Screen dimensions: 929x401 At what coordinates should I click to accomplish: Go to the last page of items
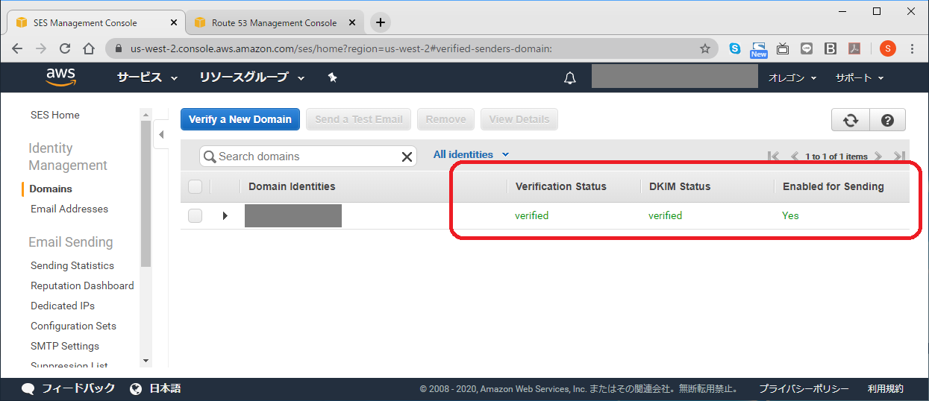(899, 157)
